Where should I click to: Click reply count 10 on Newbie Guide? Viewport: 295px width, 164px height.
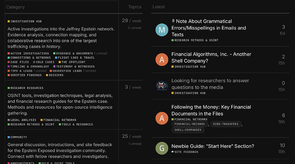[282, 146]
